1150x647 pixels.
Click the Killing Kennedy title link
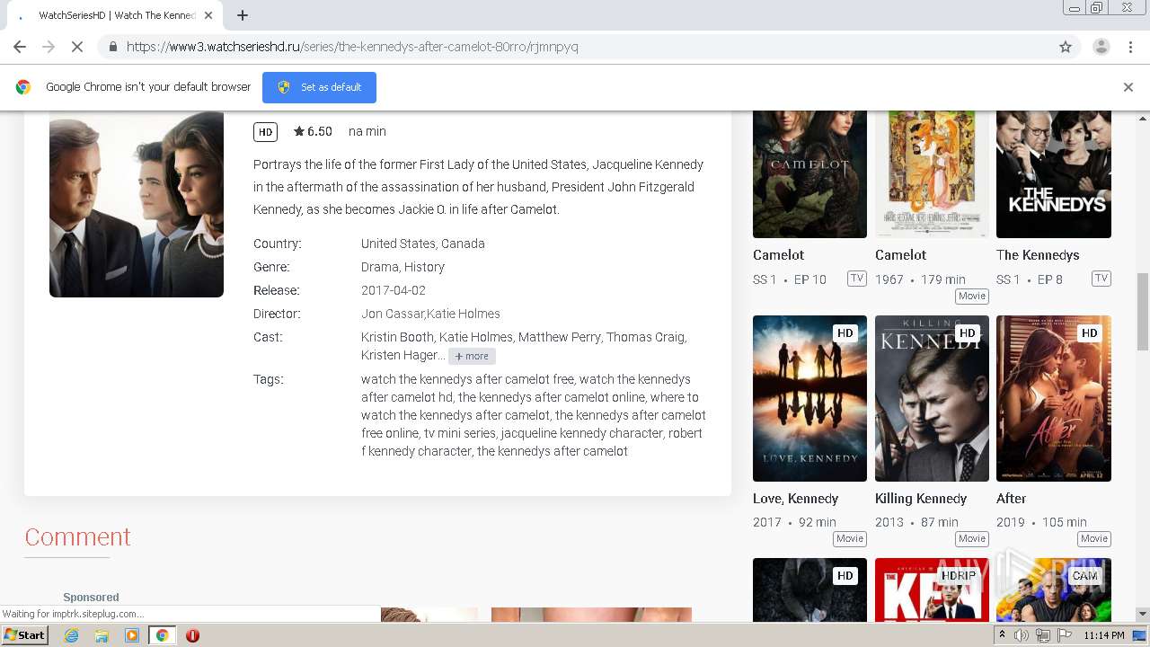point(921,499)
